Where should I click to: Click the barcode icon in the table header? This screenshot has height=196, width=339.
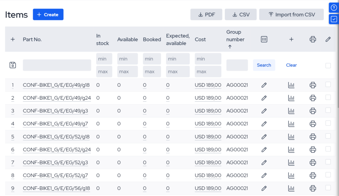pyautogui.click(x=264, y=39)
